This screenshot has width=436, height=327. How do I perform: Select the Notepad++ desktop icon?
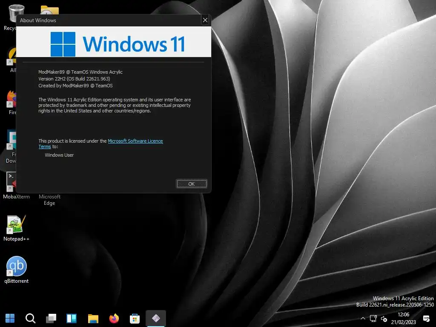tap(16, 228)
